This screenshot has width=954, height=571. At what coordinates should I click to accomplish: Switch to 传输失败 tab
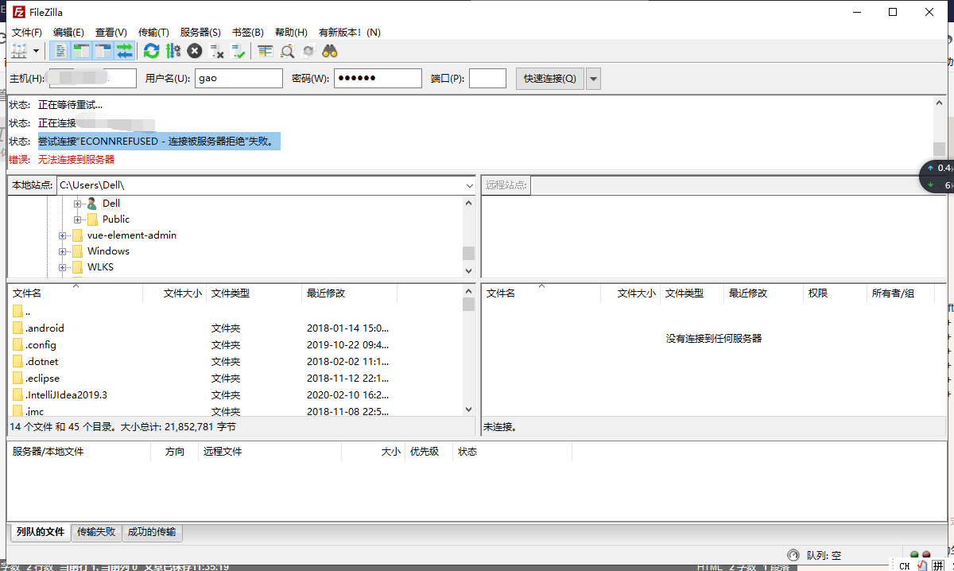pyautogui.click(x=96, y=532)
